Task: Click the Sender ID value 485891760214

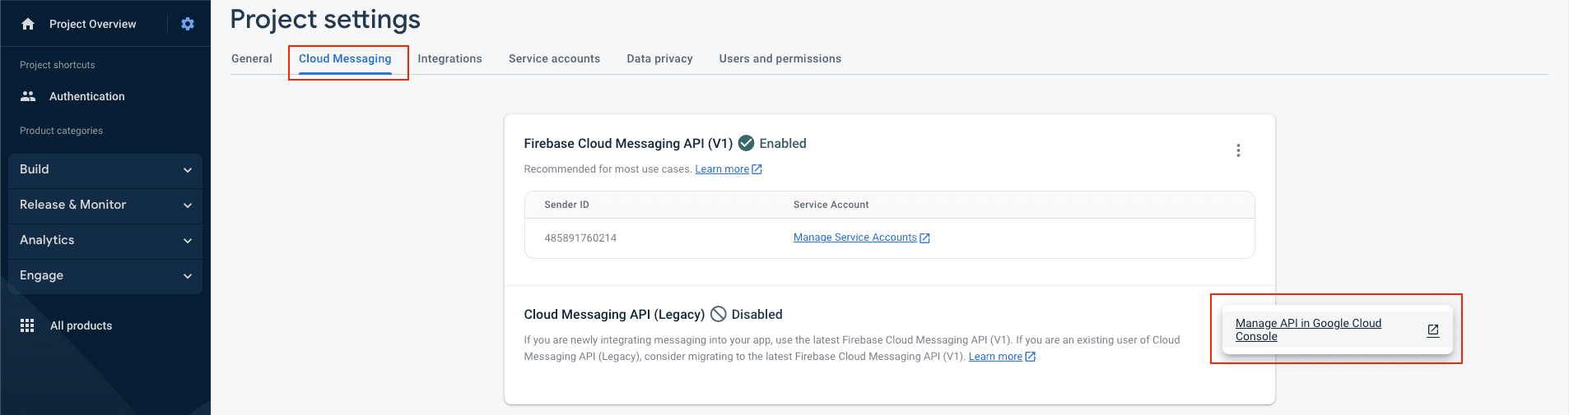Action: click(580, 238)
